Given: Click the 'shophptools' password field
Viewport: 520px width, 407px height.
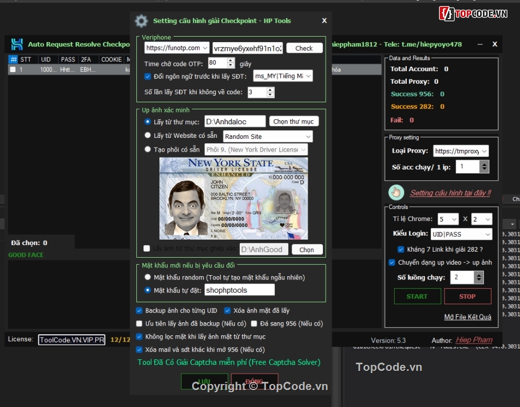Looking at the screenshot, I should [239, 290].
